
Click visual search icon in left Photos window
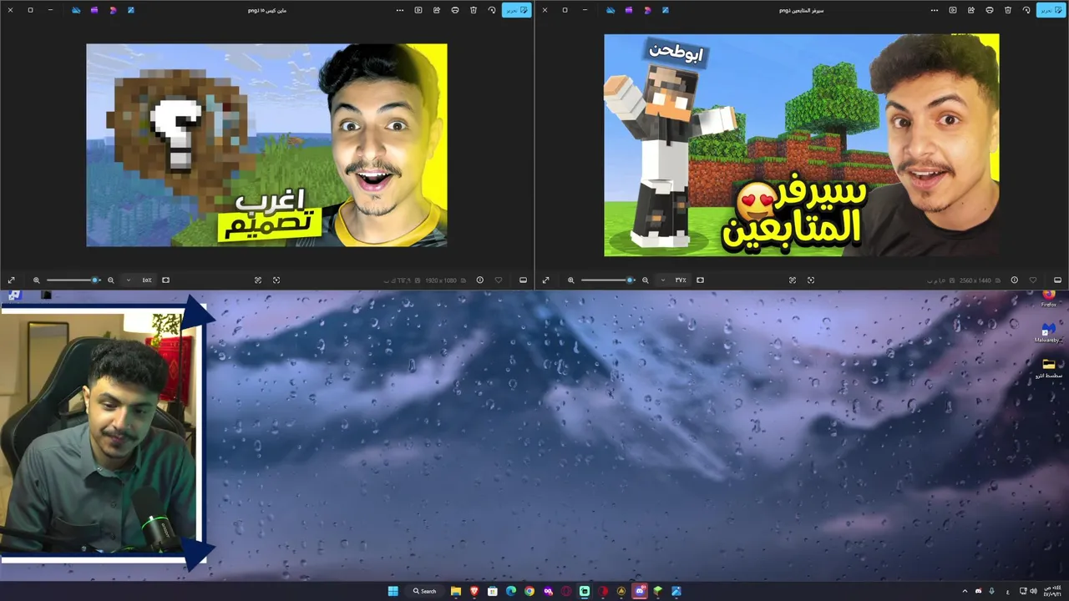click(276, 280)
